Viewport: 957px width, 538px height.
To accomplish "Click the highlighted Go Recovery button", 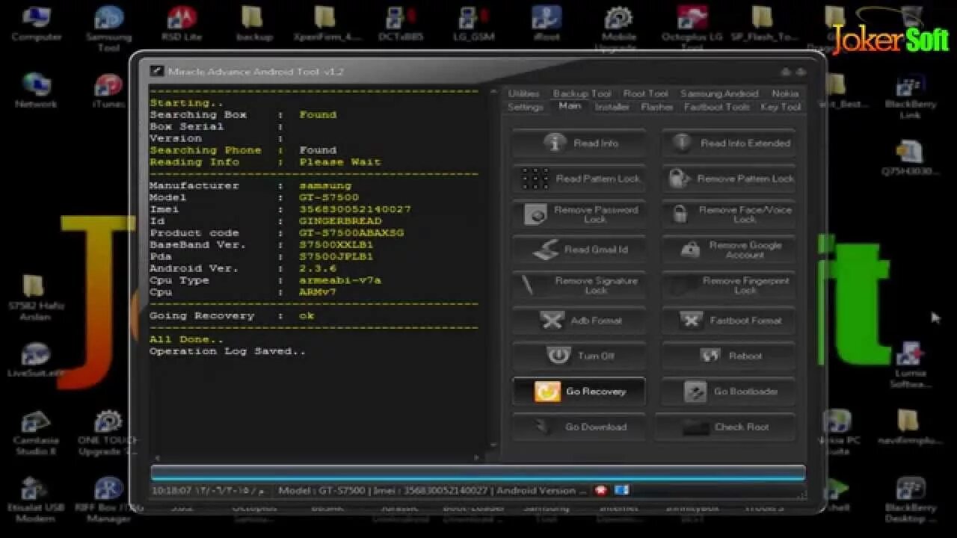I will pos(579,392).
